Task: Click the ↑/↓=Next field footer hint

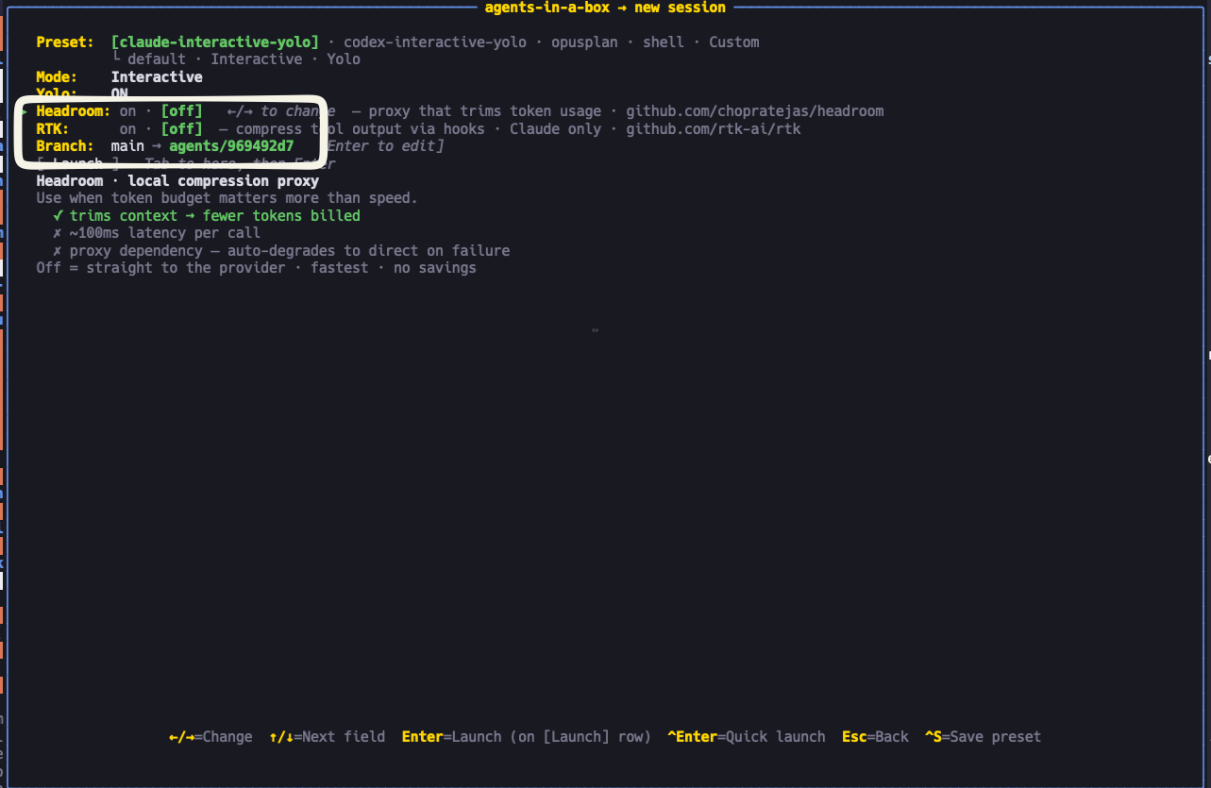Action: 327,737
